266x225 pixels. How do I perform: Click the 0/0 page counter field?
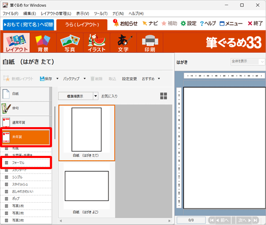[191, 220]
